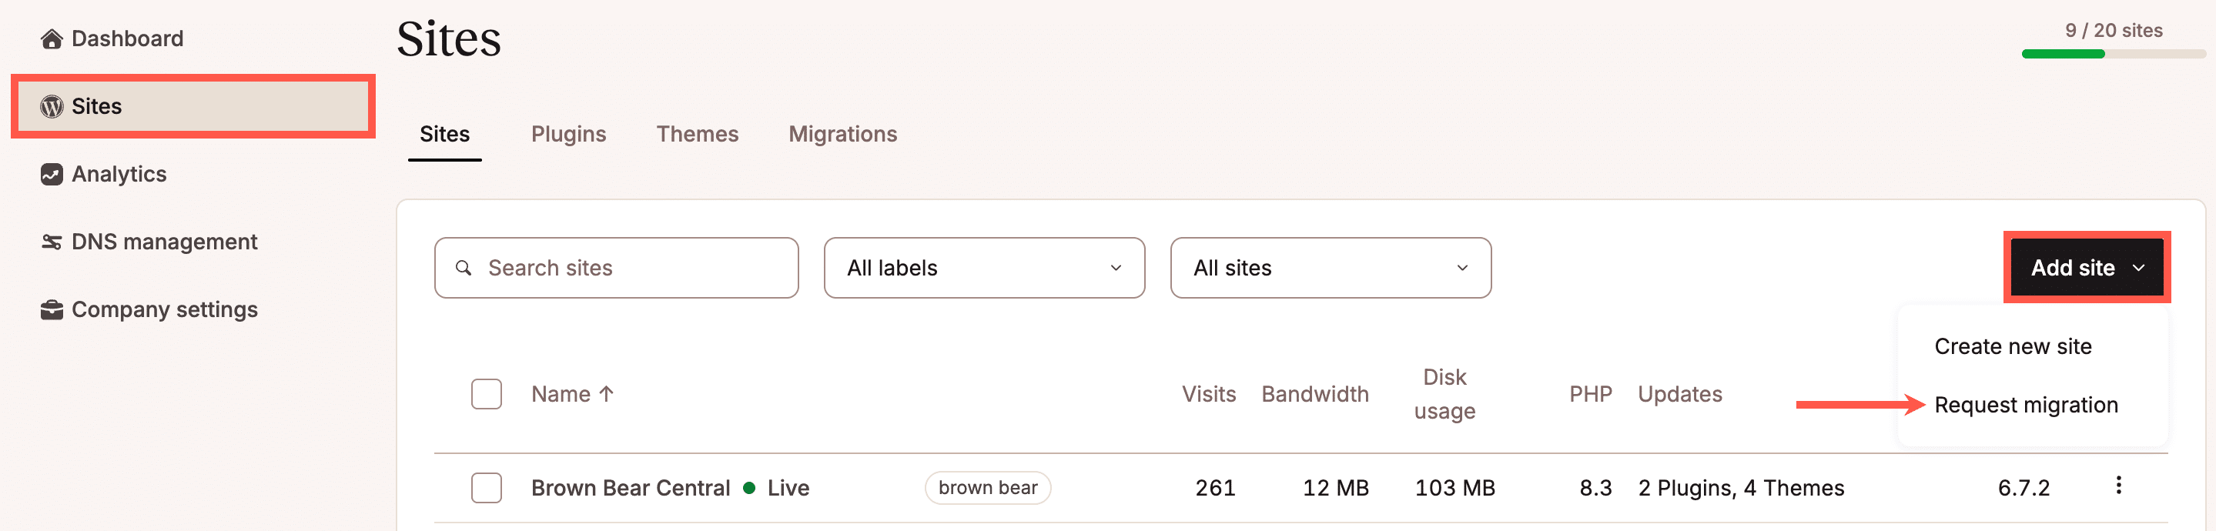The width and height of the screenshot is (2216, 531).
Task: Click inside the Search sites field
Action: (602, 267)
